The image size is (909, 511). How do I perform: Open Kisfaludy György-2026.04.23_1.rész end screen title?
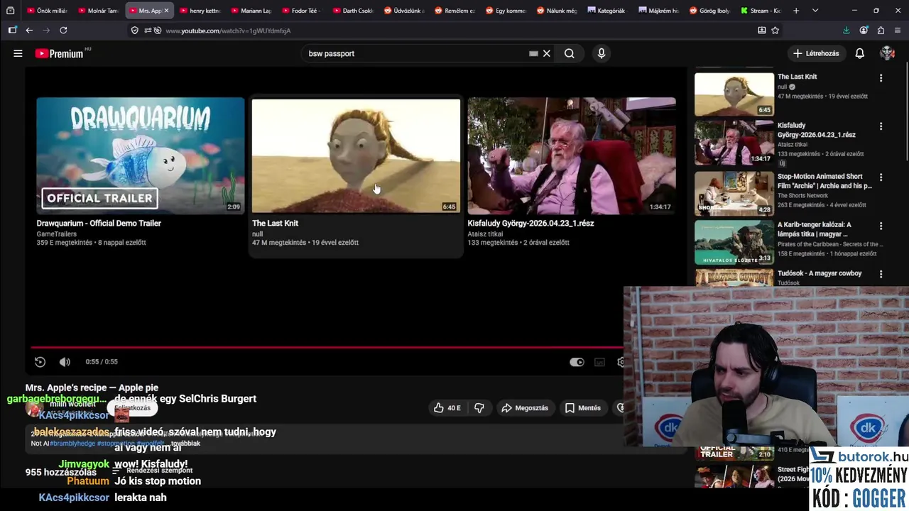tap(530, 223)
